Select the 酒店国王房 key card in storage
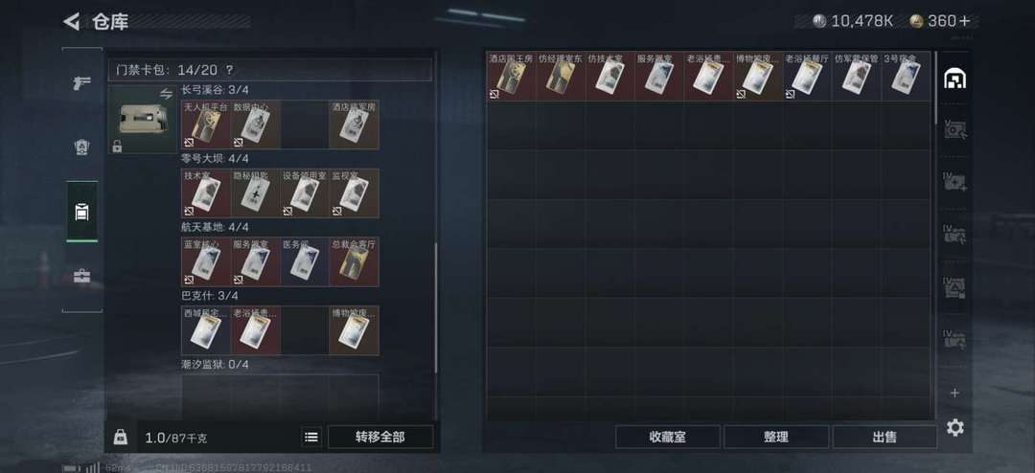The image size is (1035, 473). tap(511, 76)
